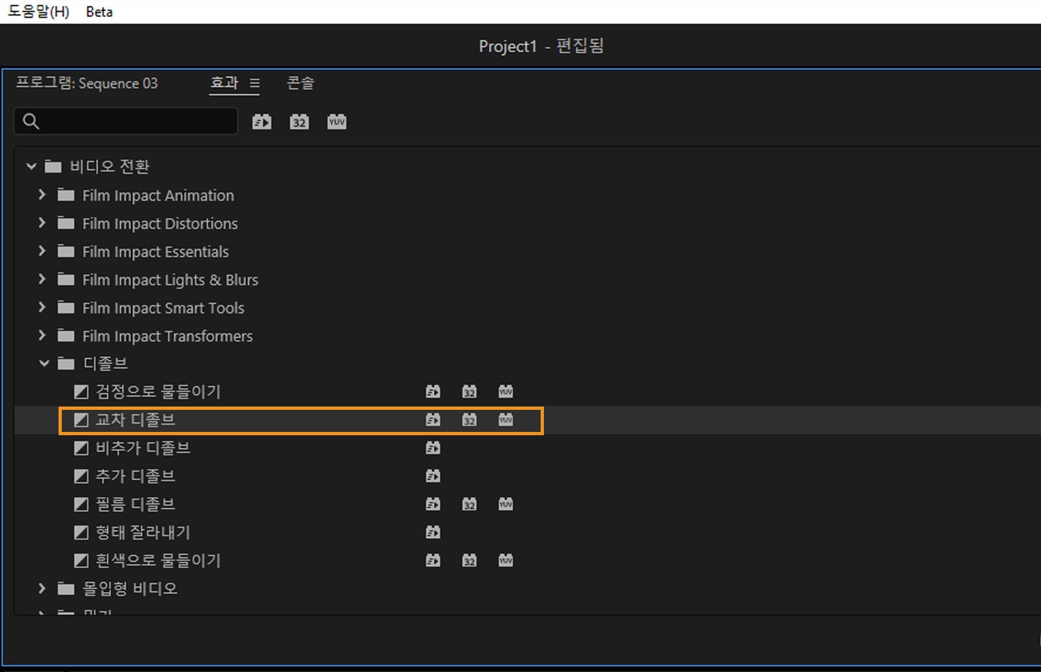The height and width of the screenshot is (672, 1041).
Task: Expand the Film Impact Animation folder
Action: (x=42, y=195)
